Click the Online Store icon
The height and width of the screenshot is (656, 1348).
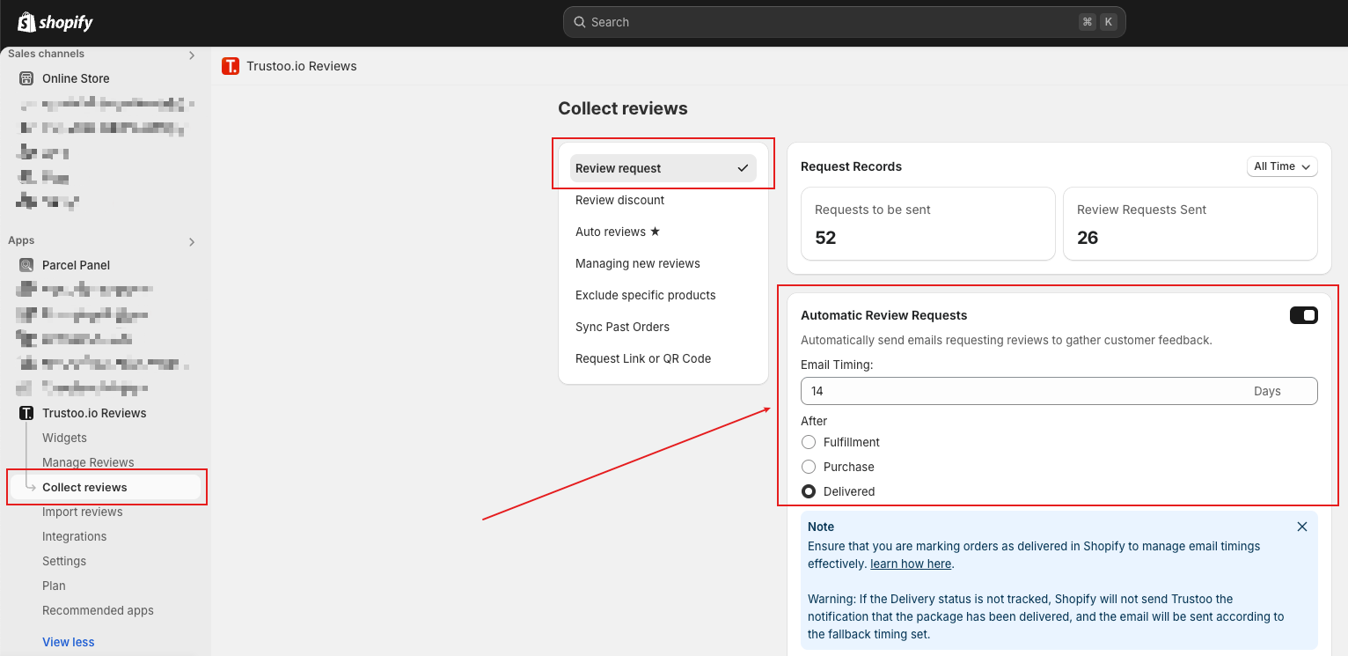pyautogui.click(x=26, y=78)
